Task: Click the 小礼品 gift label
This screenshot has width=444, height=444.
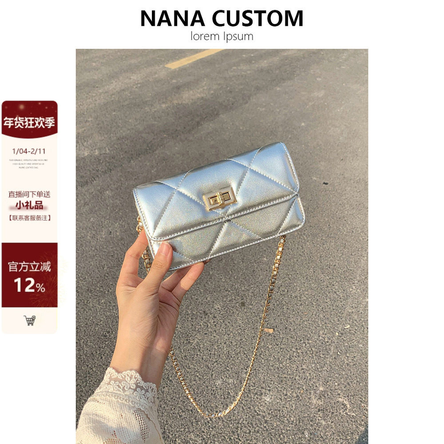Action: [x=29, y=205]
